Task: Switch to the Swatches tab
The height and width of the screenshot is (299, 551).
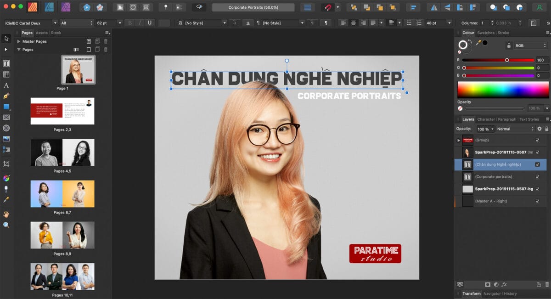Action: point(486,33)
